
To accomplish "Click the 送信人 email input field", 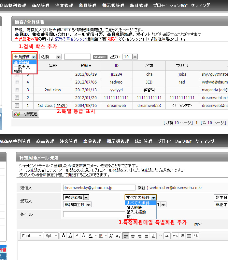I will coord(99,188).
